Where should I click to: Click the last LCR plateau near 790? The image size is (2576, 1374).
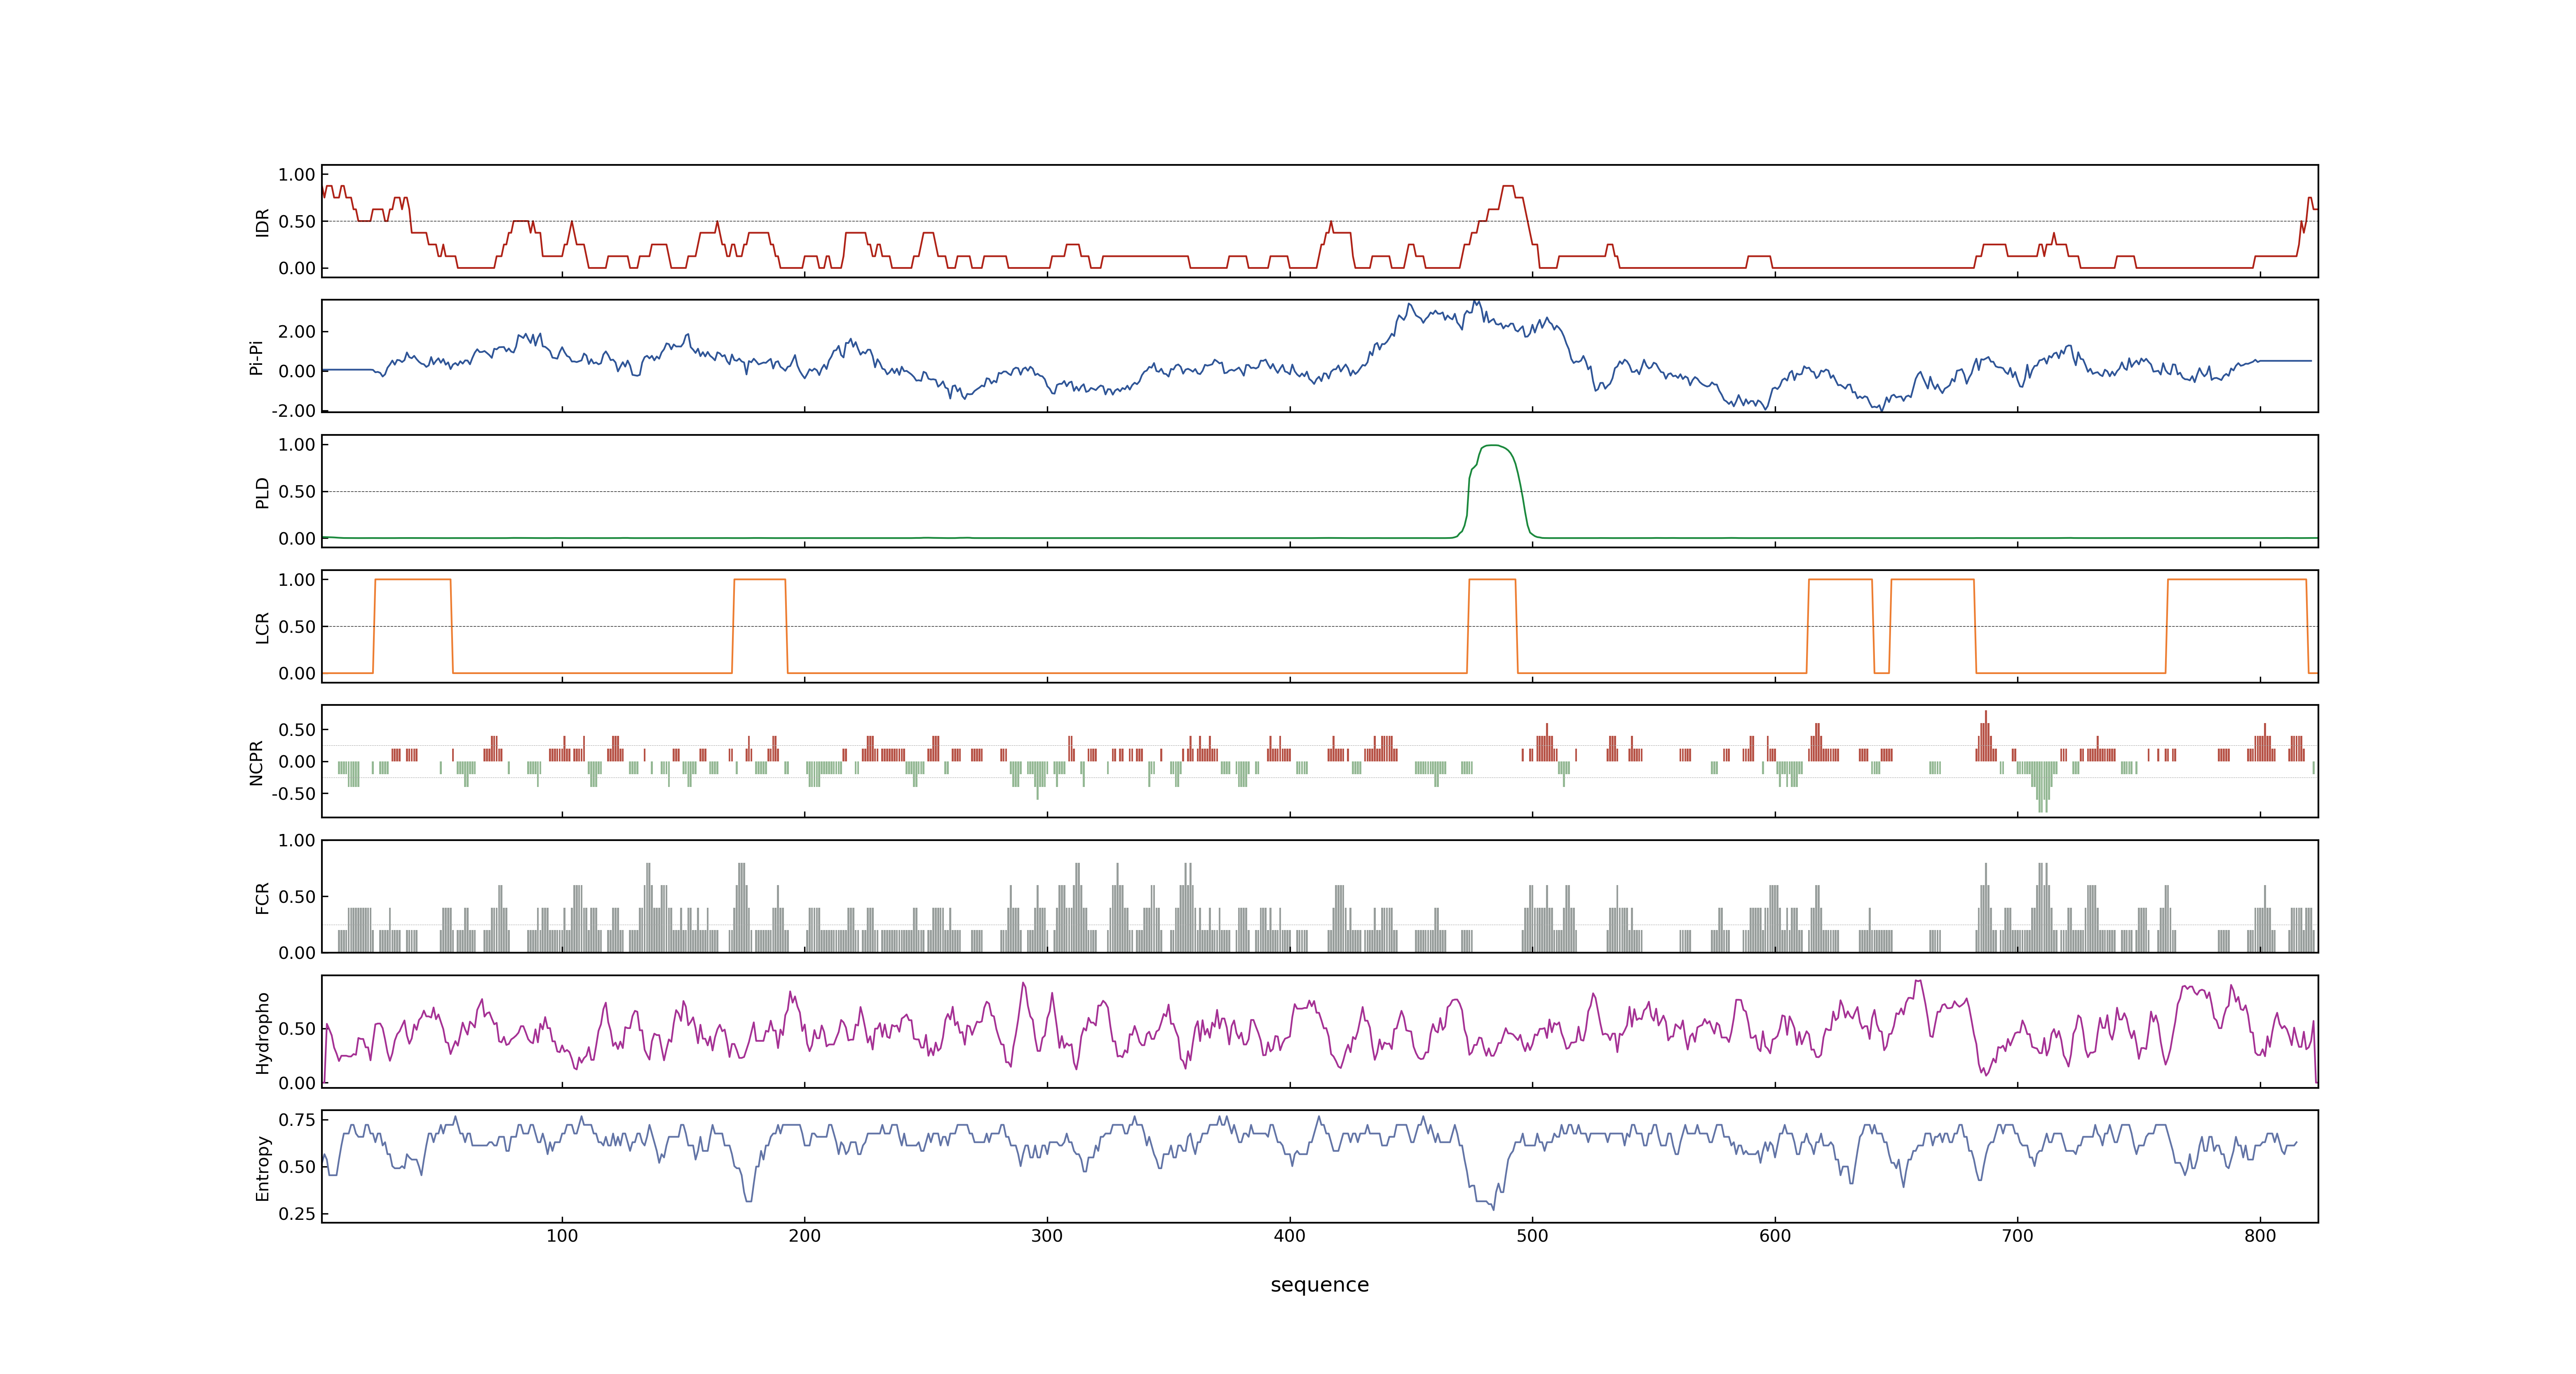pos(2237,580)
